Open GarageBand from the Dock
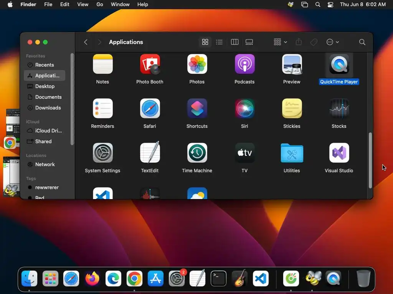393x294 pixels. pyautogui.click(x=239, y=278)
